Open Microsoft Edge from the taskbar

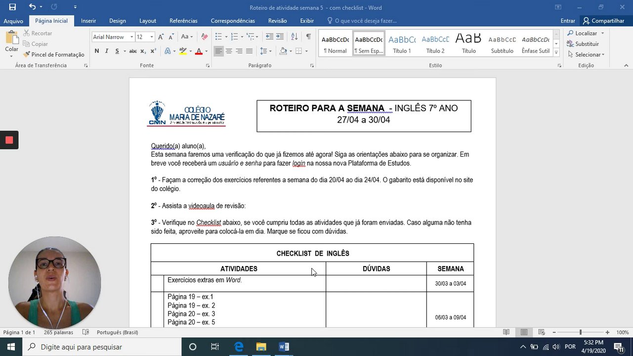(239, 347)
